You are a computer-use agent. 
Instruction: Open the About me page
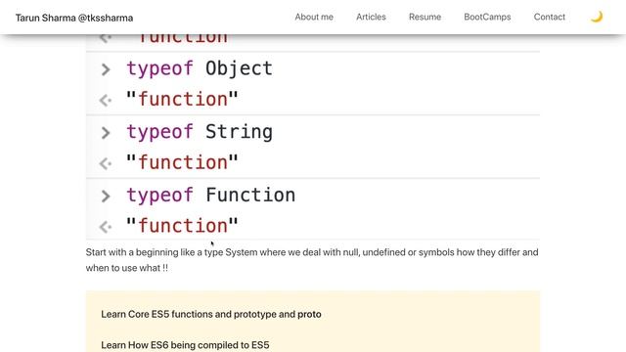tap(314, 18)
